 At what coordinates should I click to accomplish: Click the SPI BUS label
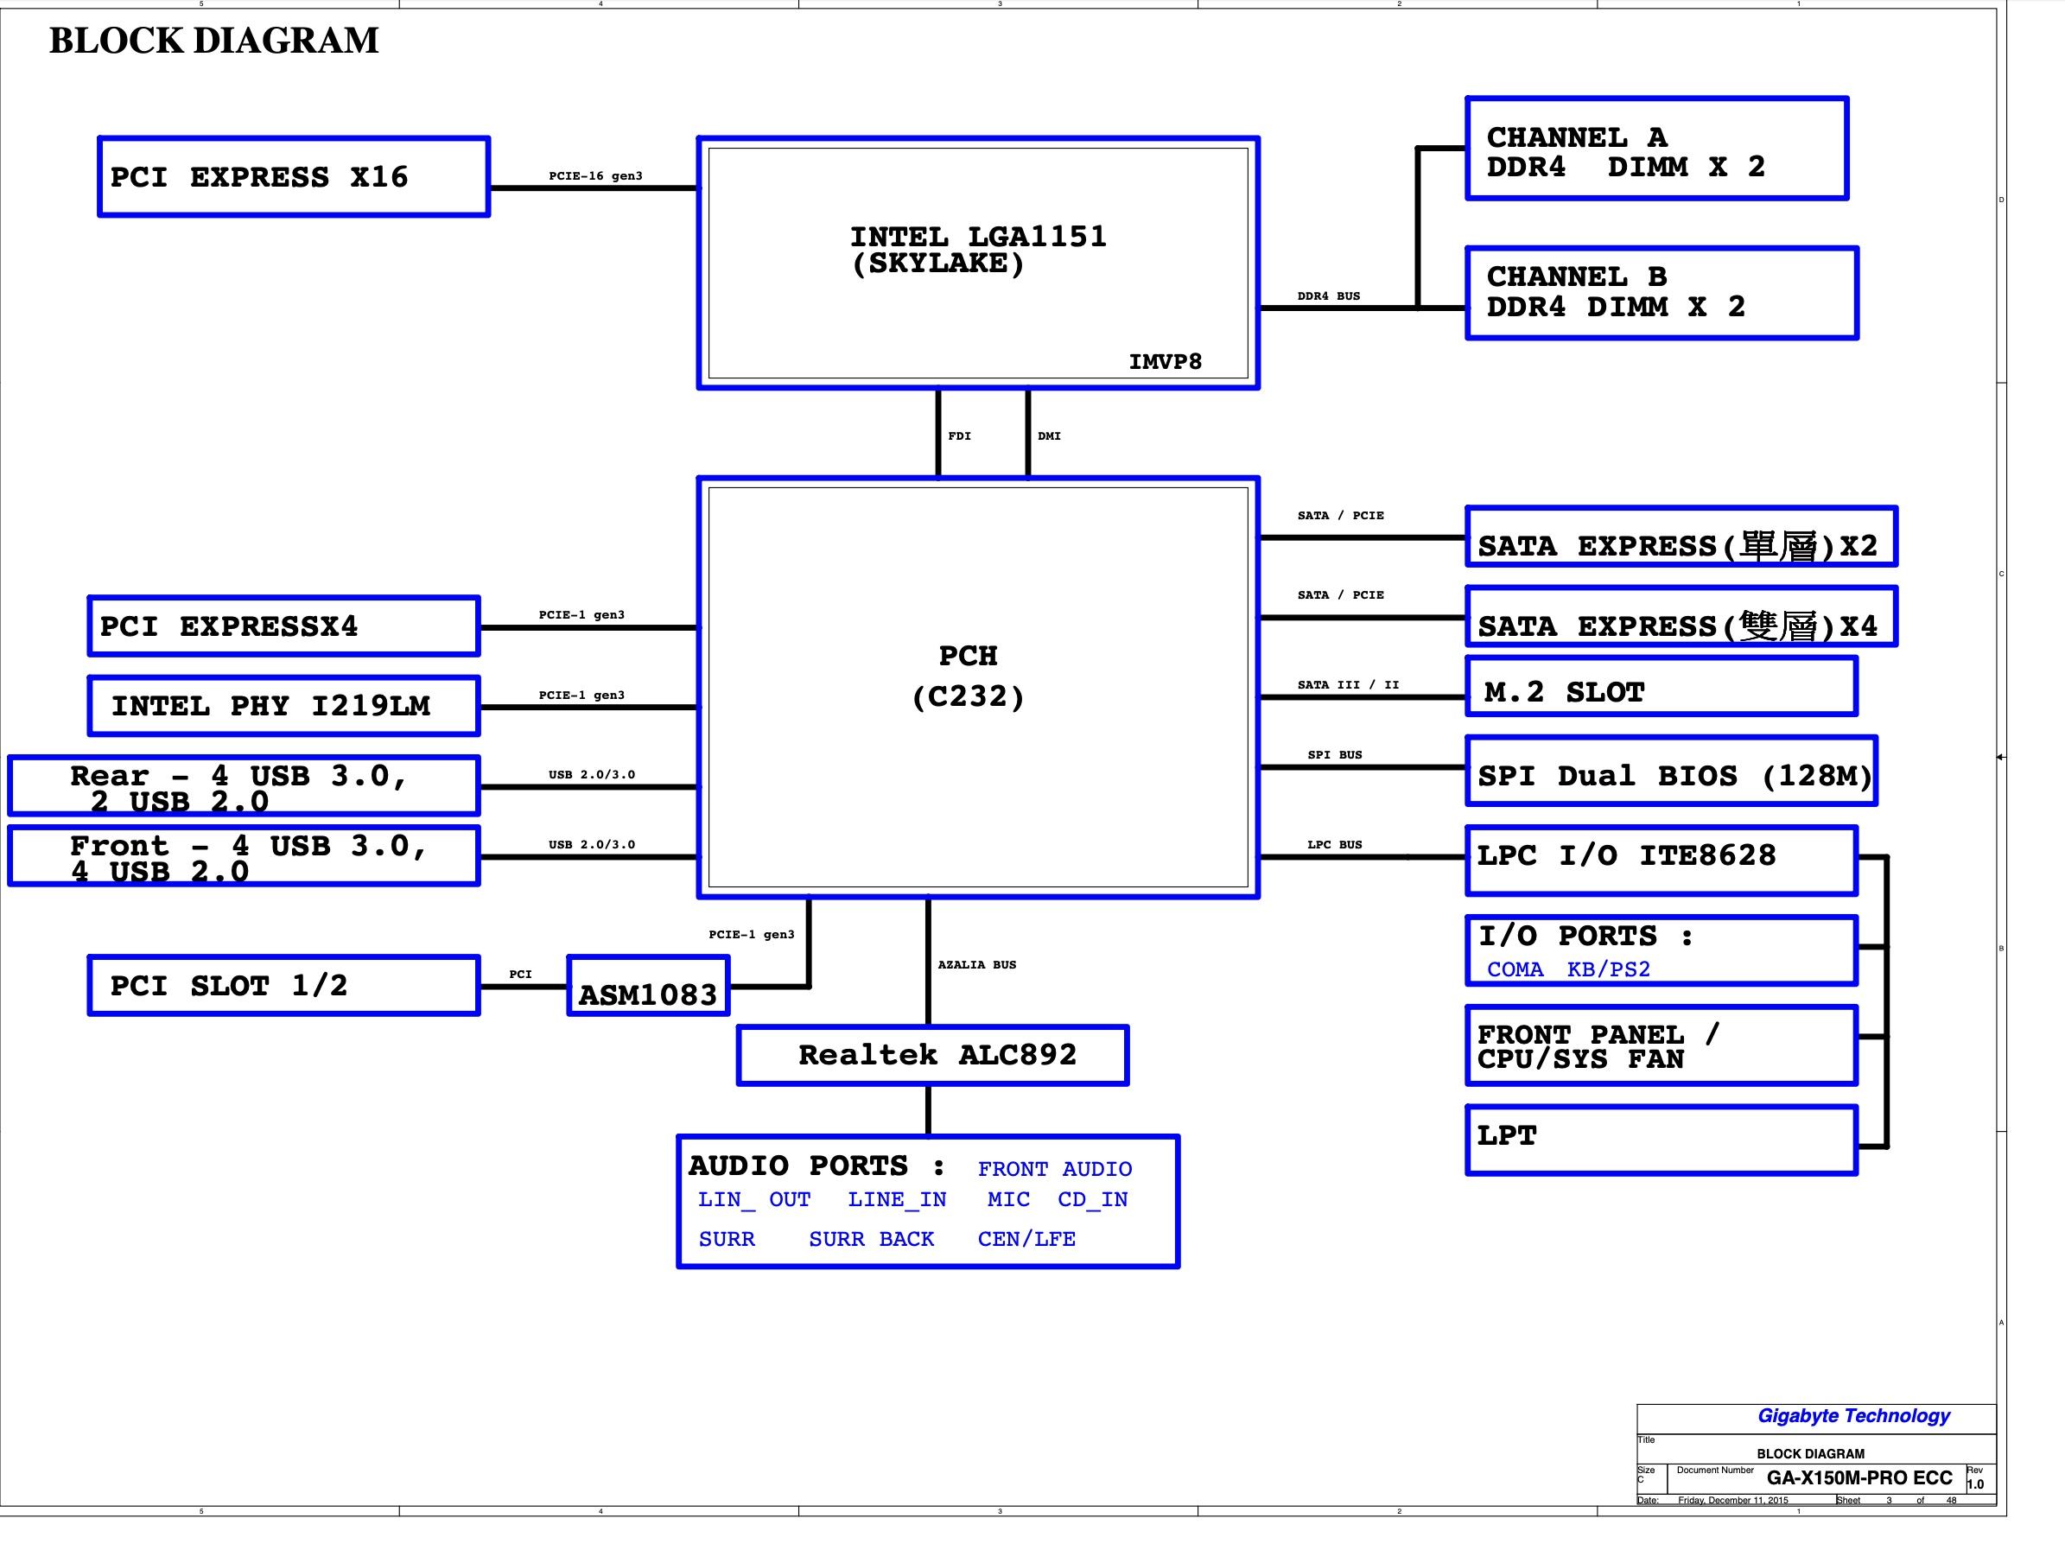1335,755
